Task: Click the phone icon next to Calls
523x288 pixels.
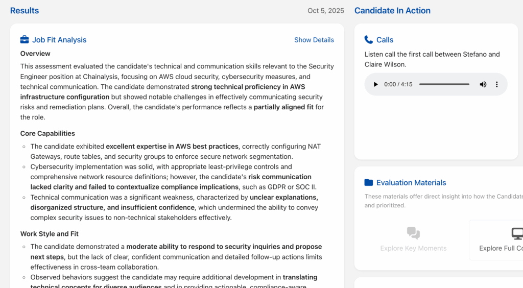Action: [x=369, y=40]
